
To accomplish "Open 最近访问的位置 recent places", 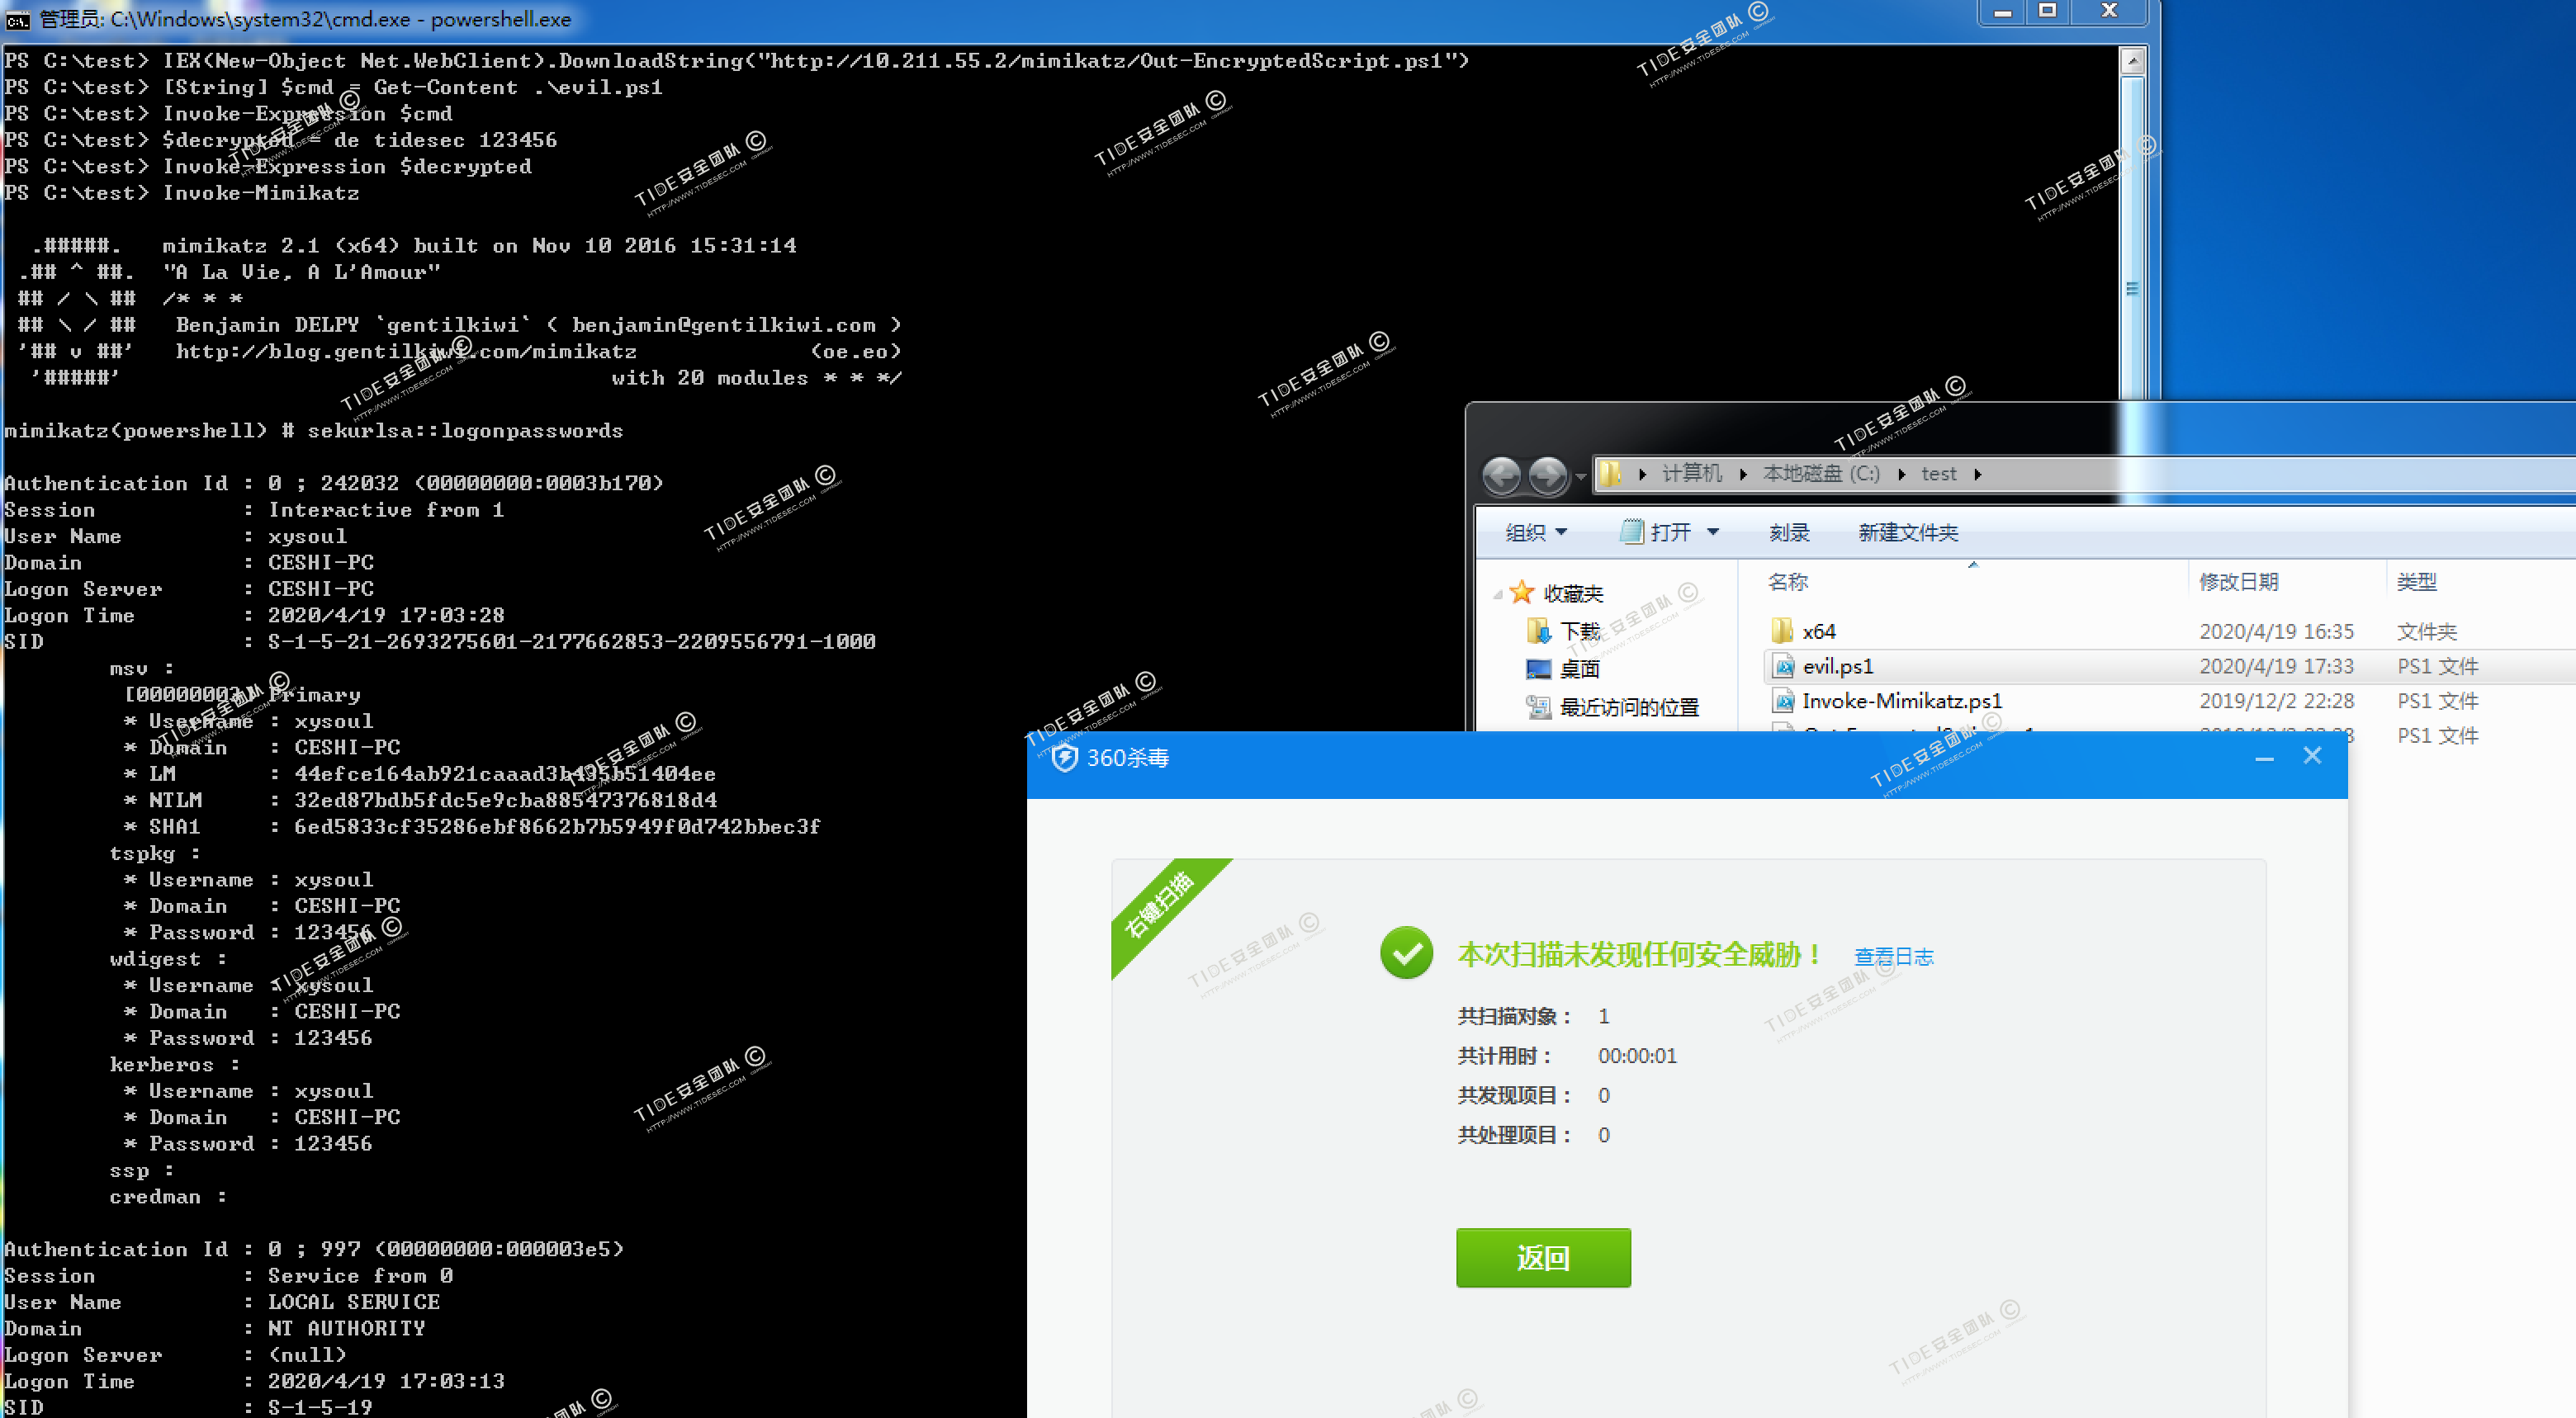I will 1628,707.
